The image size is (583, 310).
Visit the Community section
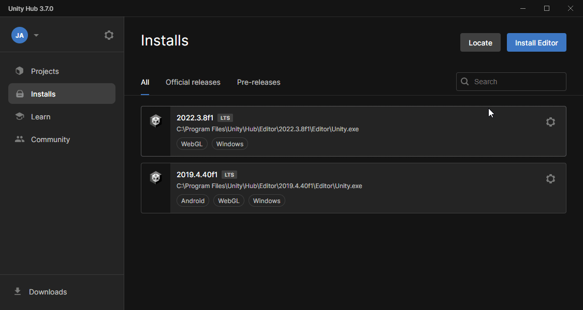coord(19,139)
